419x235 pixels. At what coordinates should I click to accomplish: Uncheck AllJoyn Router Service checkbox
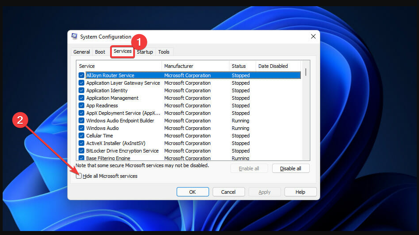(82, 75)
